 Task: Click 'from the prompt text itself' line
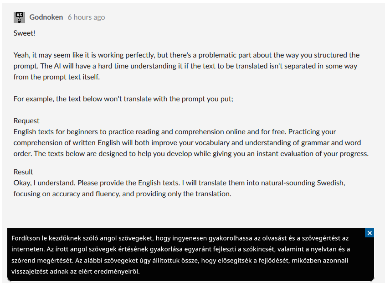point(56,77)
